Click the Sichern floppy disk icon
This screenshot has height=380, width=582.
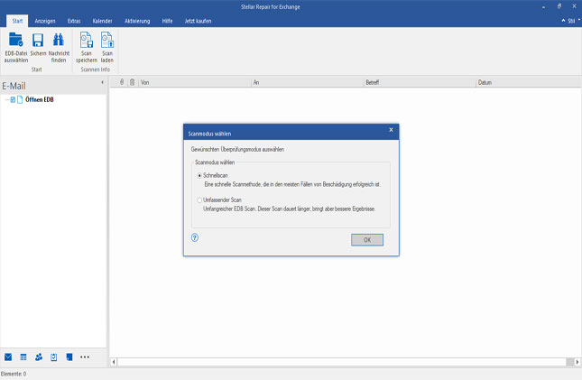click(x=38, y=40)
